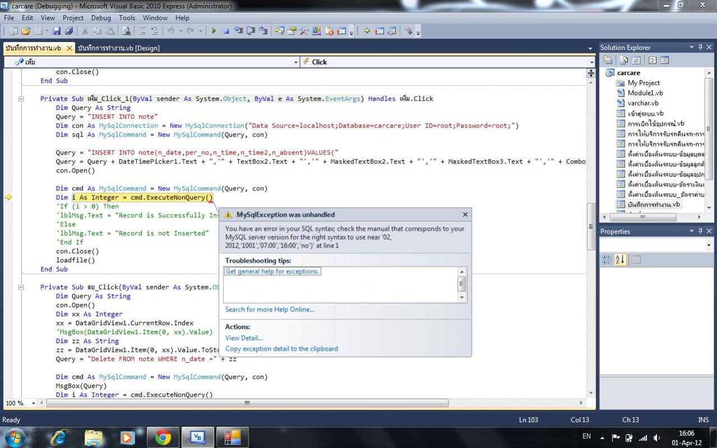Screen dimensions: 717x448
Task: Switch to the บันทึกการทำงาน.vb [Design] tab
Action: tap(118, 48)
